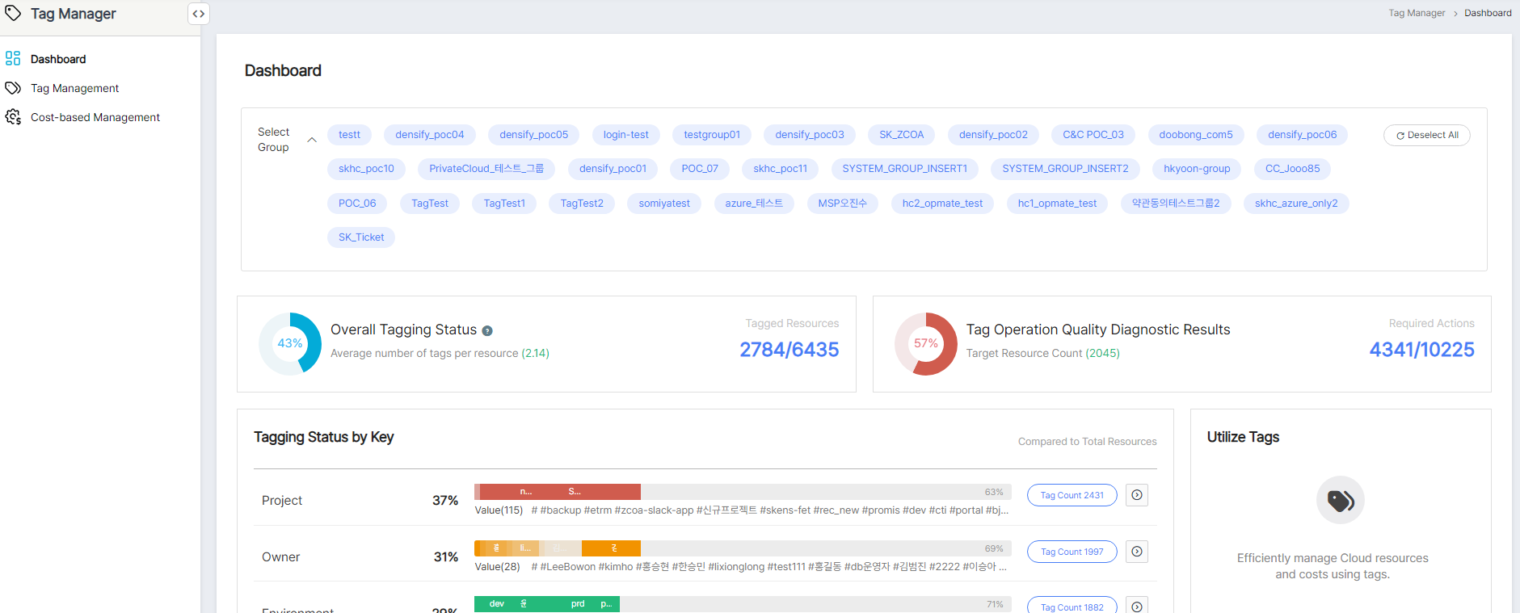Toggle the densify_poc02 group chip
The image size is (1520, 613).
(x=993, y=135)
